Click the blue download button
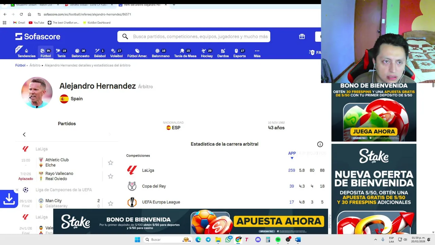435x245 pixels. (x=9, y=199)
